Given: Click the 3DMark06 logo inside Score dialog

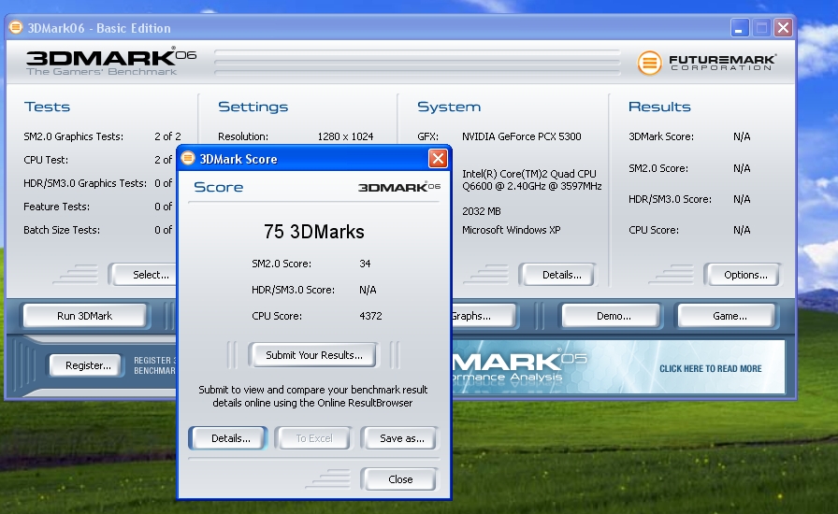Looking at the screenshot, I should tap(399, 187).
